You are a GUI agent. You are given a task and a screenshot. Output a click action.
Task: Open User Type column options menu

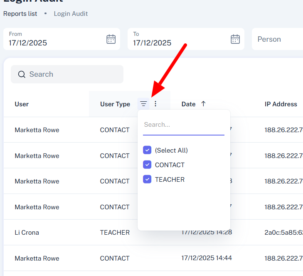tap(155, 104)
